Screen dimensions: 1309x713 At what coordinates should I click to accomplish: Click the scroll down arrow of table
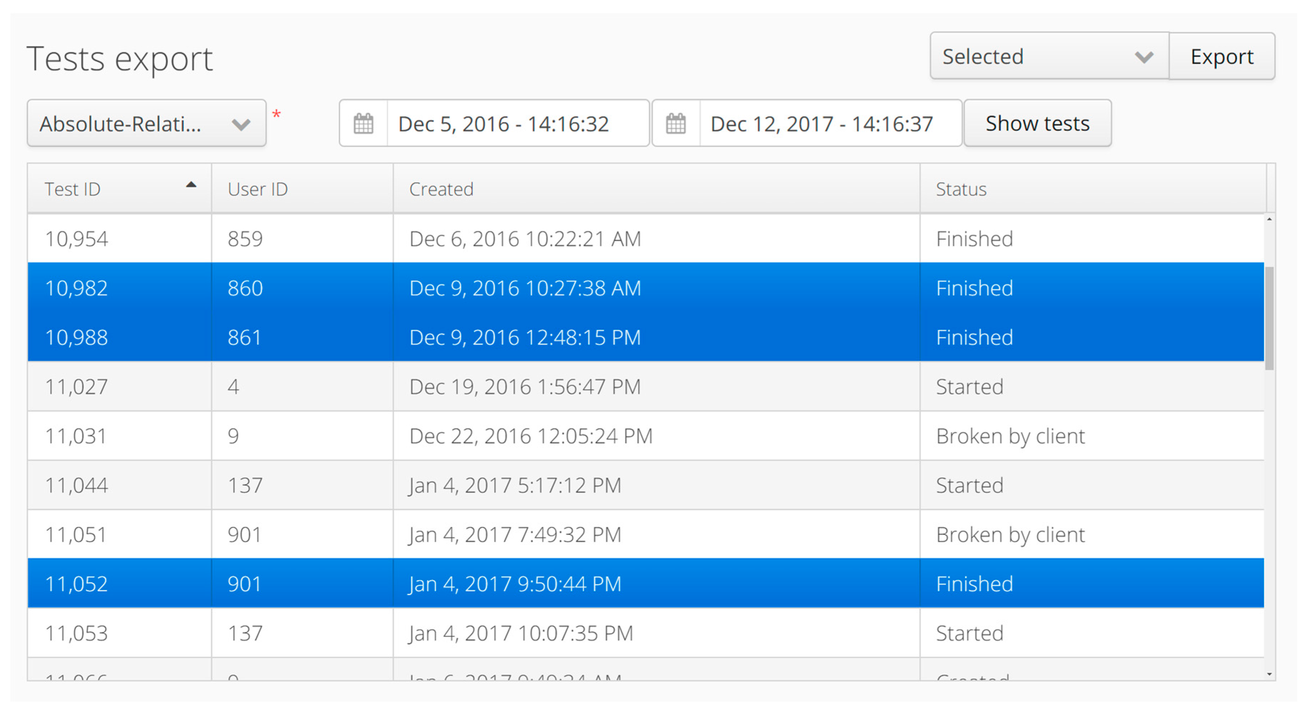pos(1269,674)
